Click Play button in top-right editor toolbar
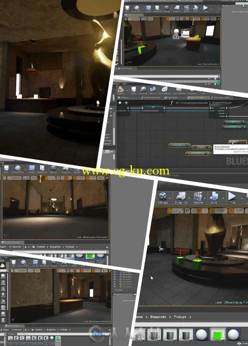Viewport: 248px width, 346px height. (x=205, y=9)
